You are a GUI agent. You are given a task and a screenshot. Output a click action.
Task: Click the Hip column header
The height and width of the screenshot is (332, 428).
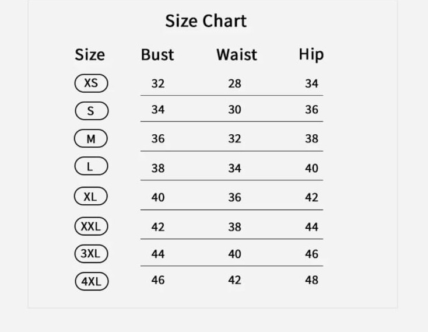(311, 55)
